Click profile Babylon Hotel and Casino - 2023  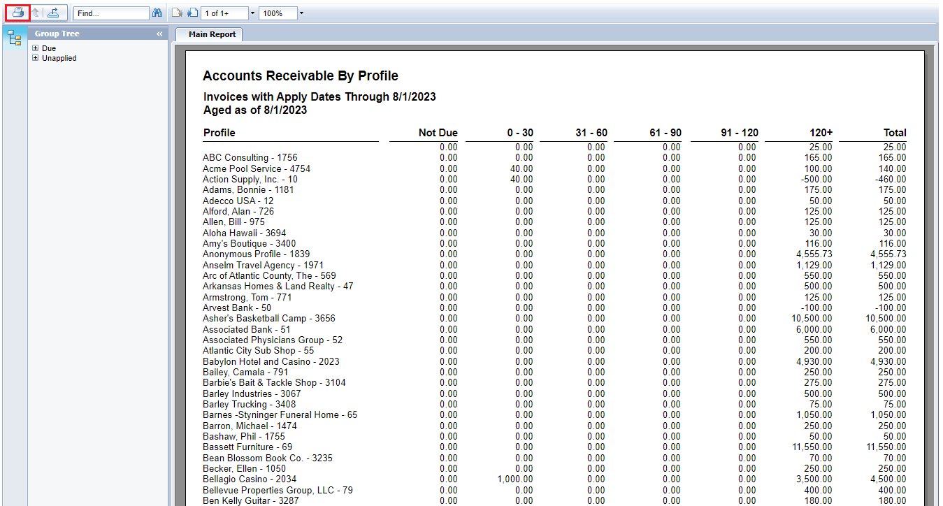(x=271, y=361)
